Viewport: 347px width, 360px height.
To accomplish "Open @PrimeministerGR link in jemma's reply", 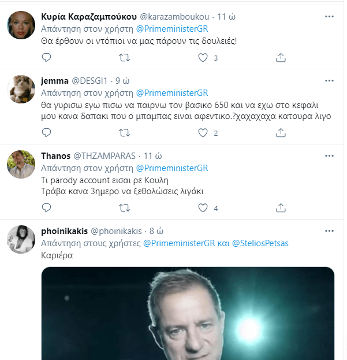I will (171, 93).
